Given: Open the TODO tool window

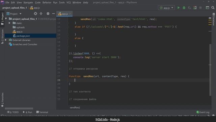Looking at the screenshot, I should [x=13, y=112].
